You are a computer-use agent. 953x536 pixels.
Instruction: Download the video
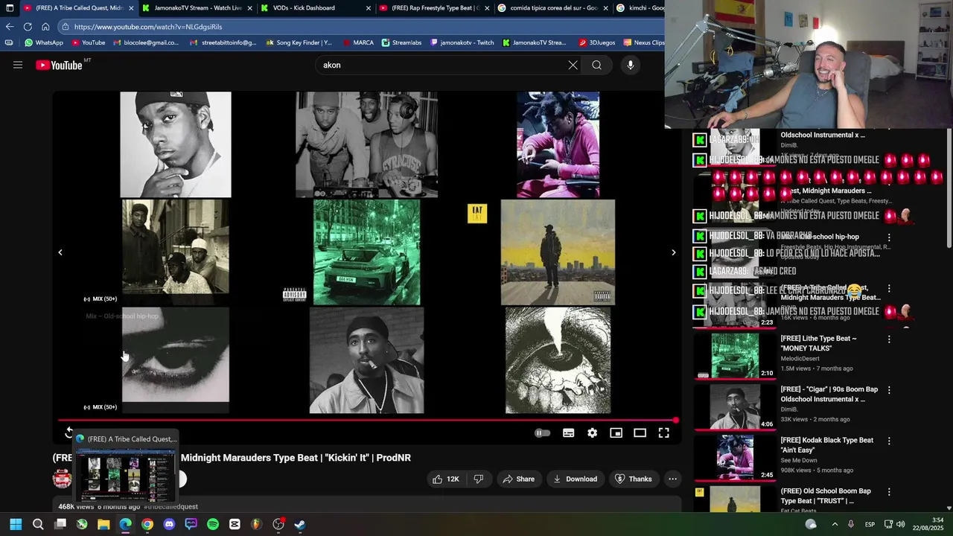tap(575, 479)
